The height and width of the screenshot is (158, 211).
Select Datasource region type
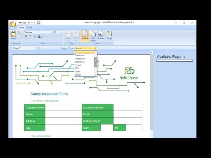pos(84,59)
